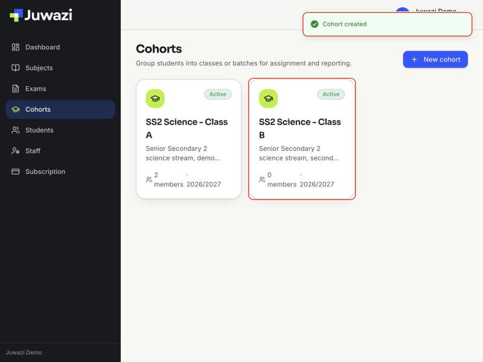Screen dimensions: 483x362
Task: Click graduation cap icon on Class A card
Action: [155, 98]
